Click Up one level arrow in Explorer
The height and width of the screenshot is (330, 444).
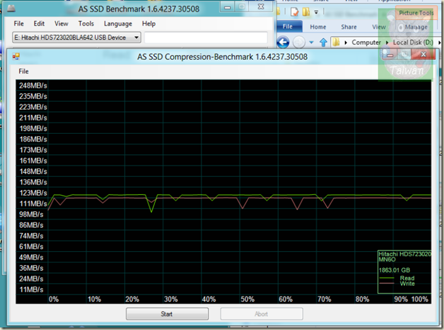(323, 42)
